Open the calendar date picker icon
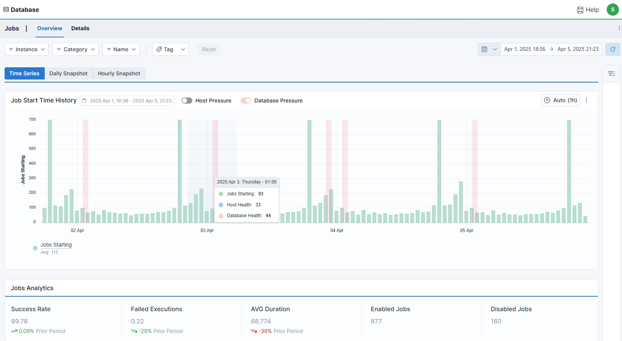Image resolution: width=622 pixels, height=341 pixels. coord(484,49)
